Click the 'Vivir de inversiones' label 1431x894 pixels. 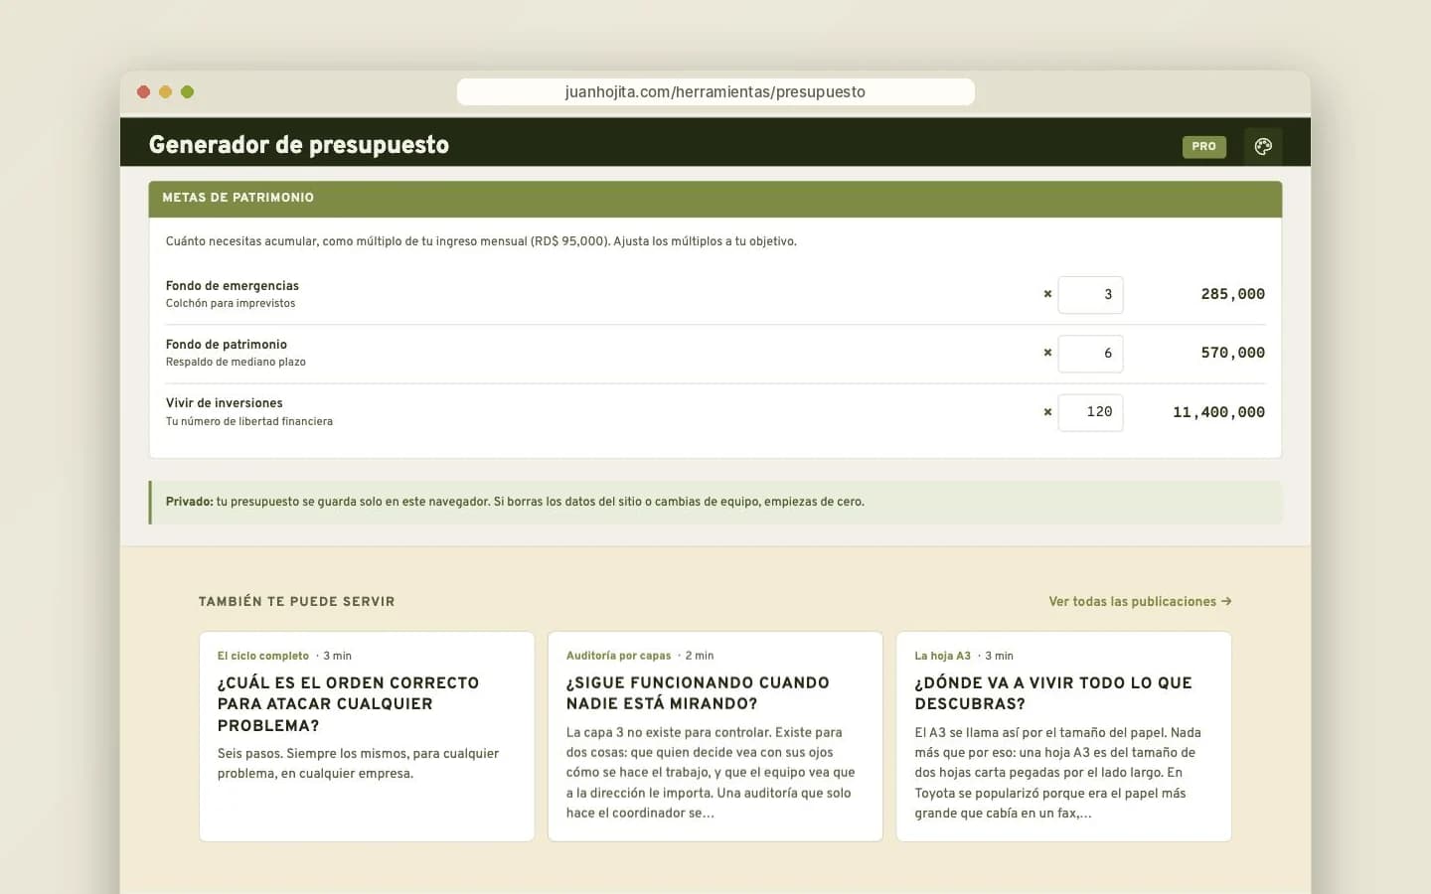(225, 403)
